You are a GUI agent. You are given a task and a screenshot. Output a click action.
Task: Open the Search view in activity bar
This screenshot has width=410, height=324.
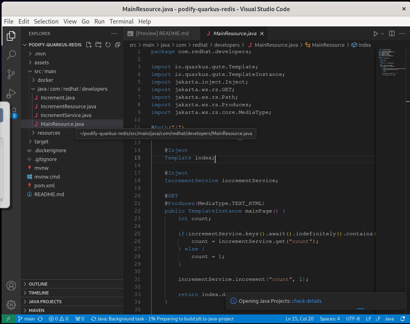(x=11, y=55)
